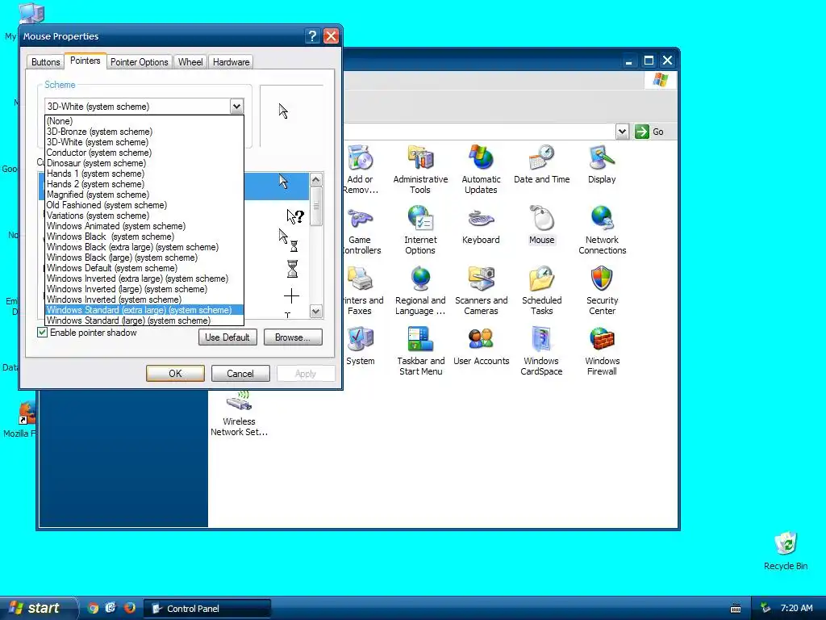The image size is (826, 620).
Task: Choose Magnified (system scheme)
Action: click(144, 195)
